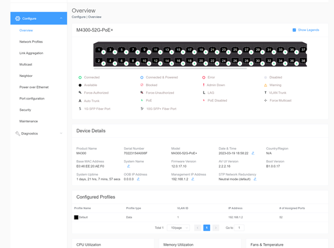Click the Diagnostics wrench icon

coord(17,133)
